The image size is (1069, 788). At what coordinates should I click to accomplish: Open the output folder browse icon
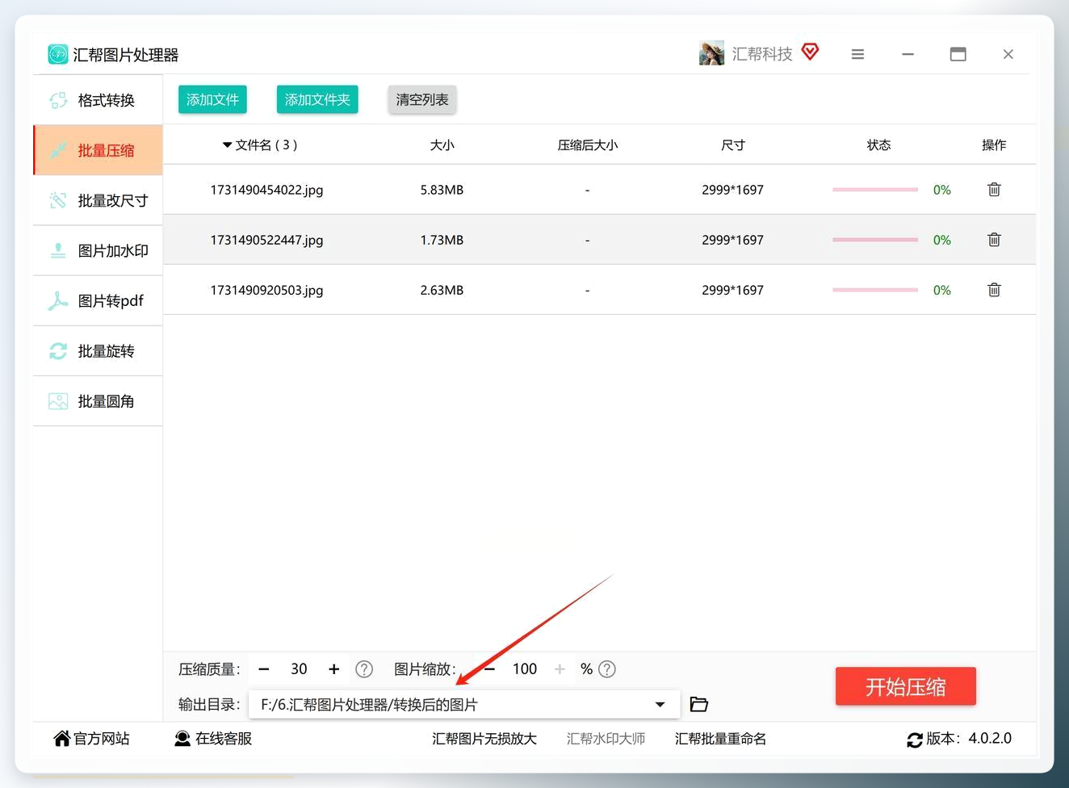pyautogui.click(x=699, y=705)
